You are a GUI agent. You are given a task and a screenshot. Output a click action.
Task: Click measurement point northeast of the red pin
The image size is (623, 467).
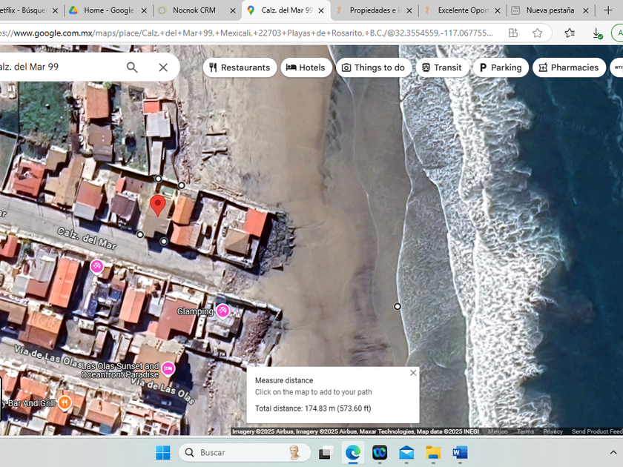click(x=181, y=185)
